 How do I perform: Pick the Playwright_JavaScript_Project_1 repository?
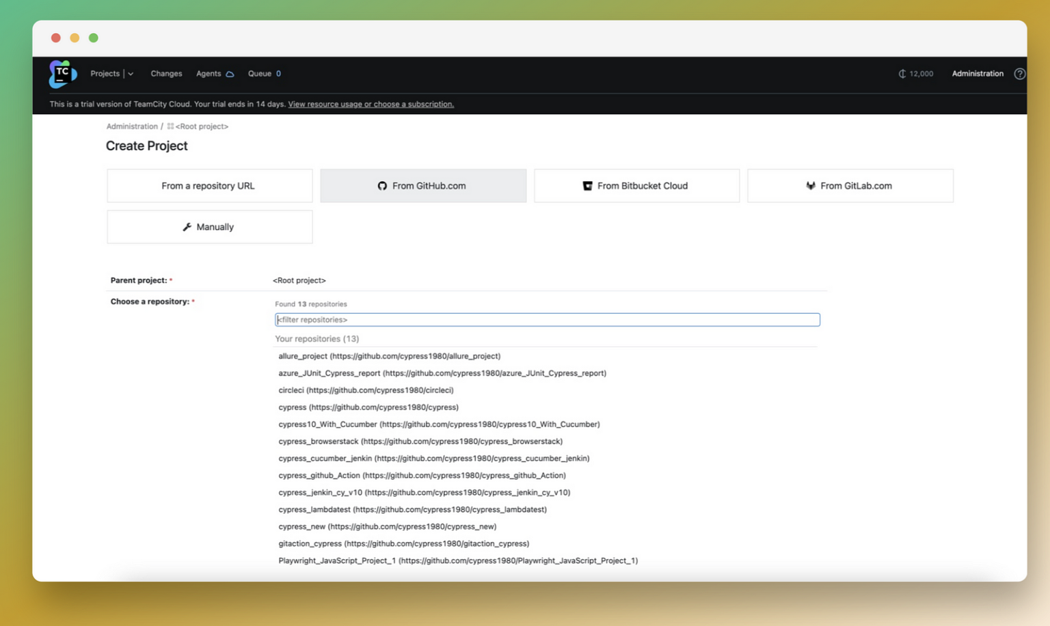point(457,561)
